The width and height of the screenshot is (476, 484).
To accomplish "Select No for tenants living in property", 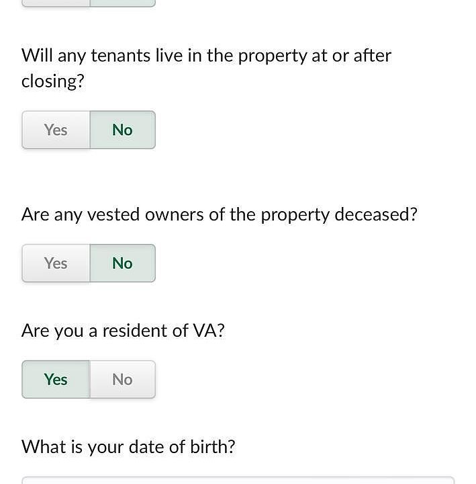I will point(122,130).
